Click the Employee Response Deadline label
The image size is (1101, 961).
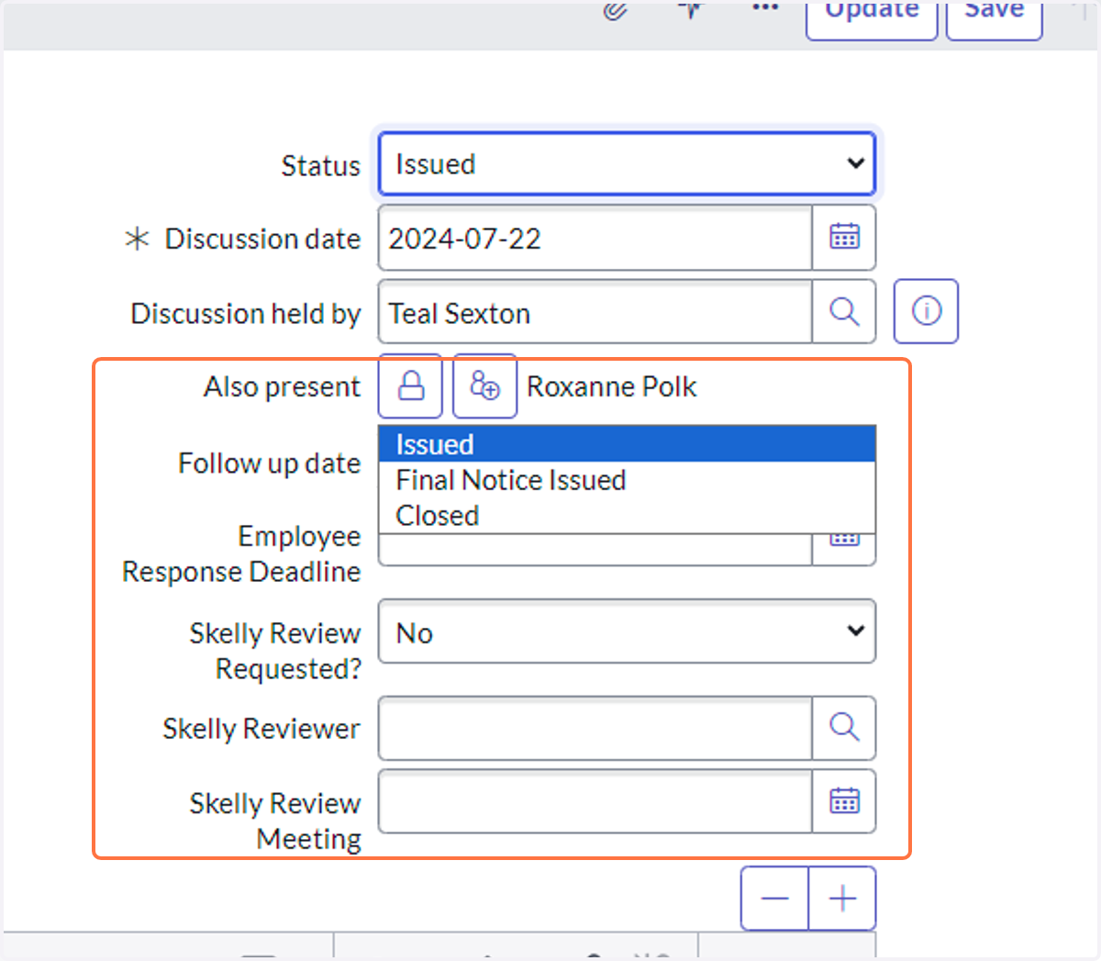(x=241, y=553)
